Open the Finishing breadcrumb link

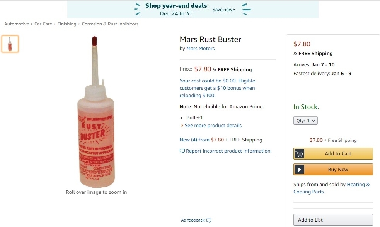tap(67, 24)
